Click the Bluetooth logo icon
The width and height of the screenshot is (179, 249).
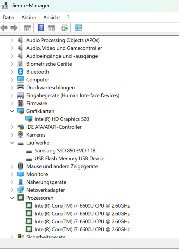click(x=20, y=72)
